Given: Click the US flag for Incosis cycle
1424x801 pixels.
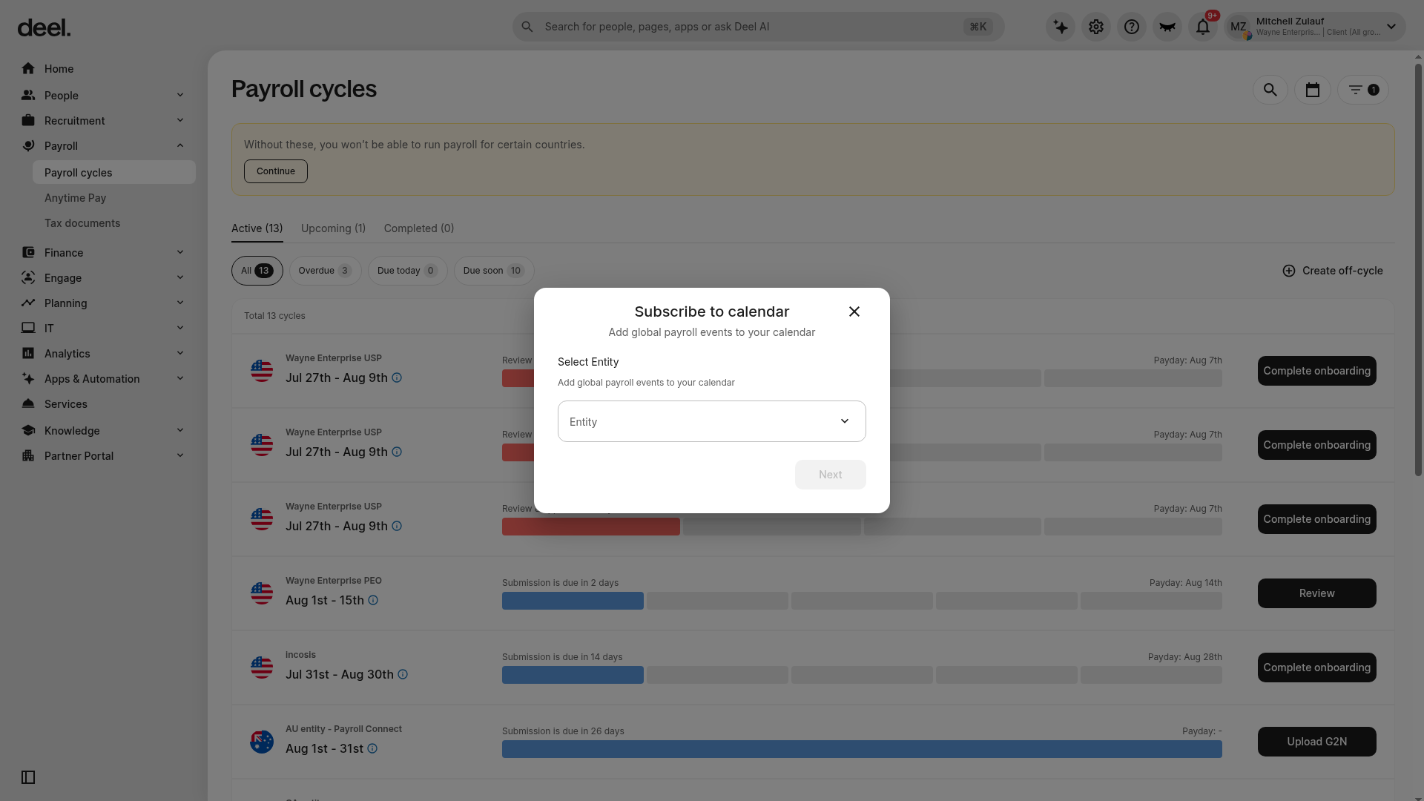Looking at the screenshot, I should click(x=262, y=667).
